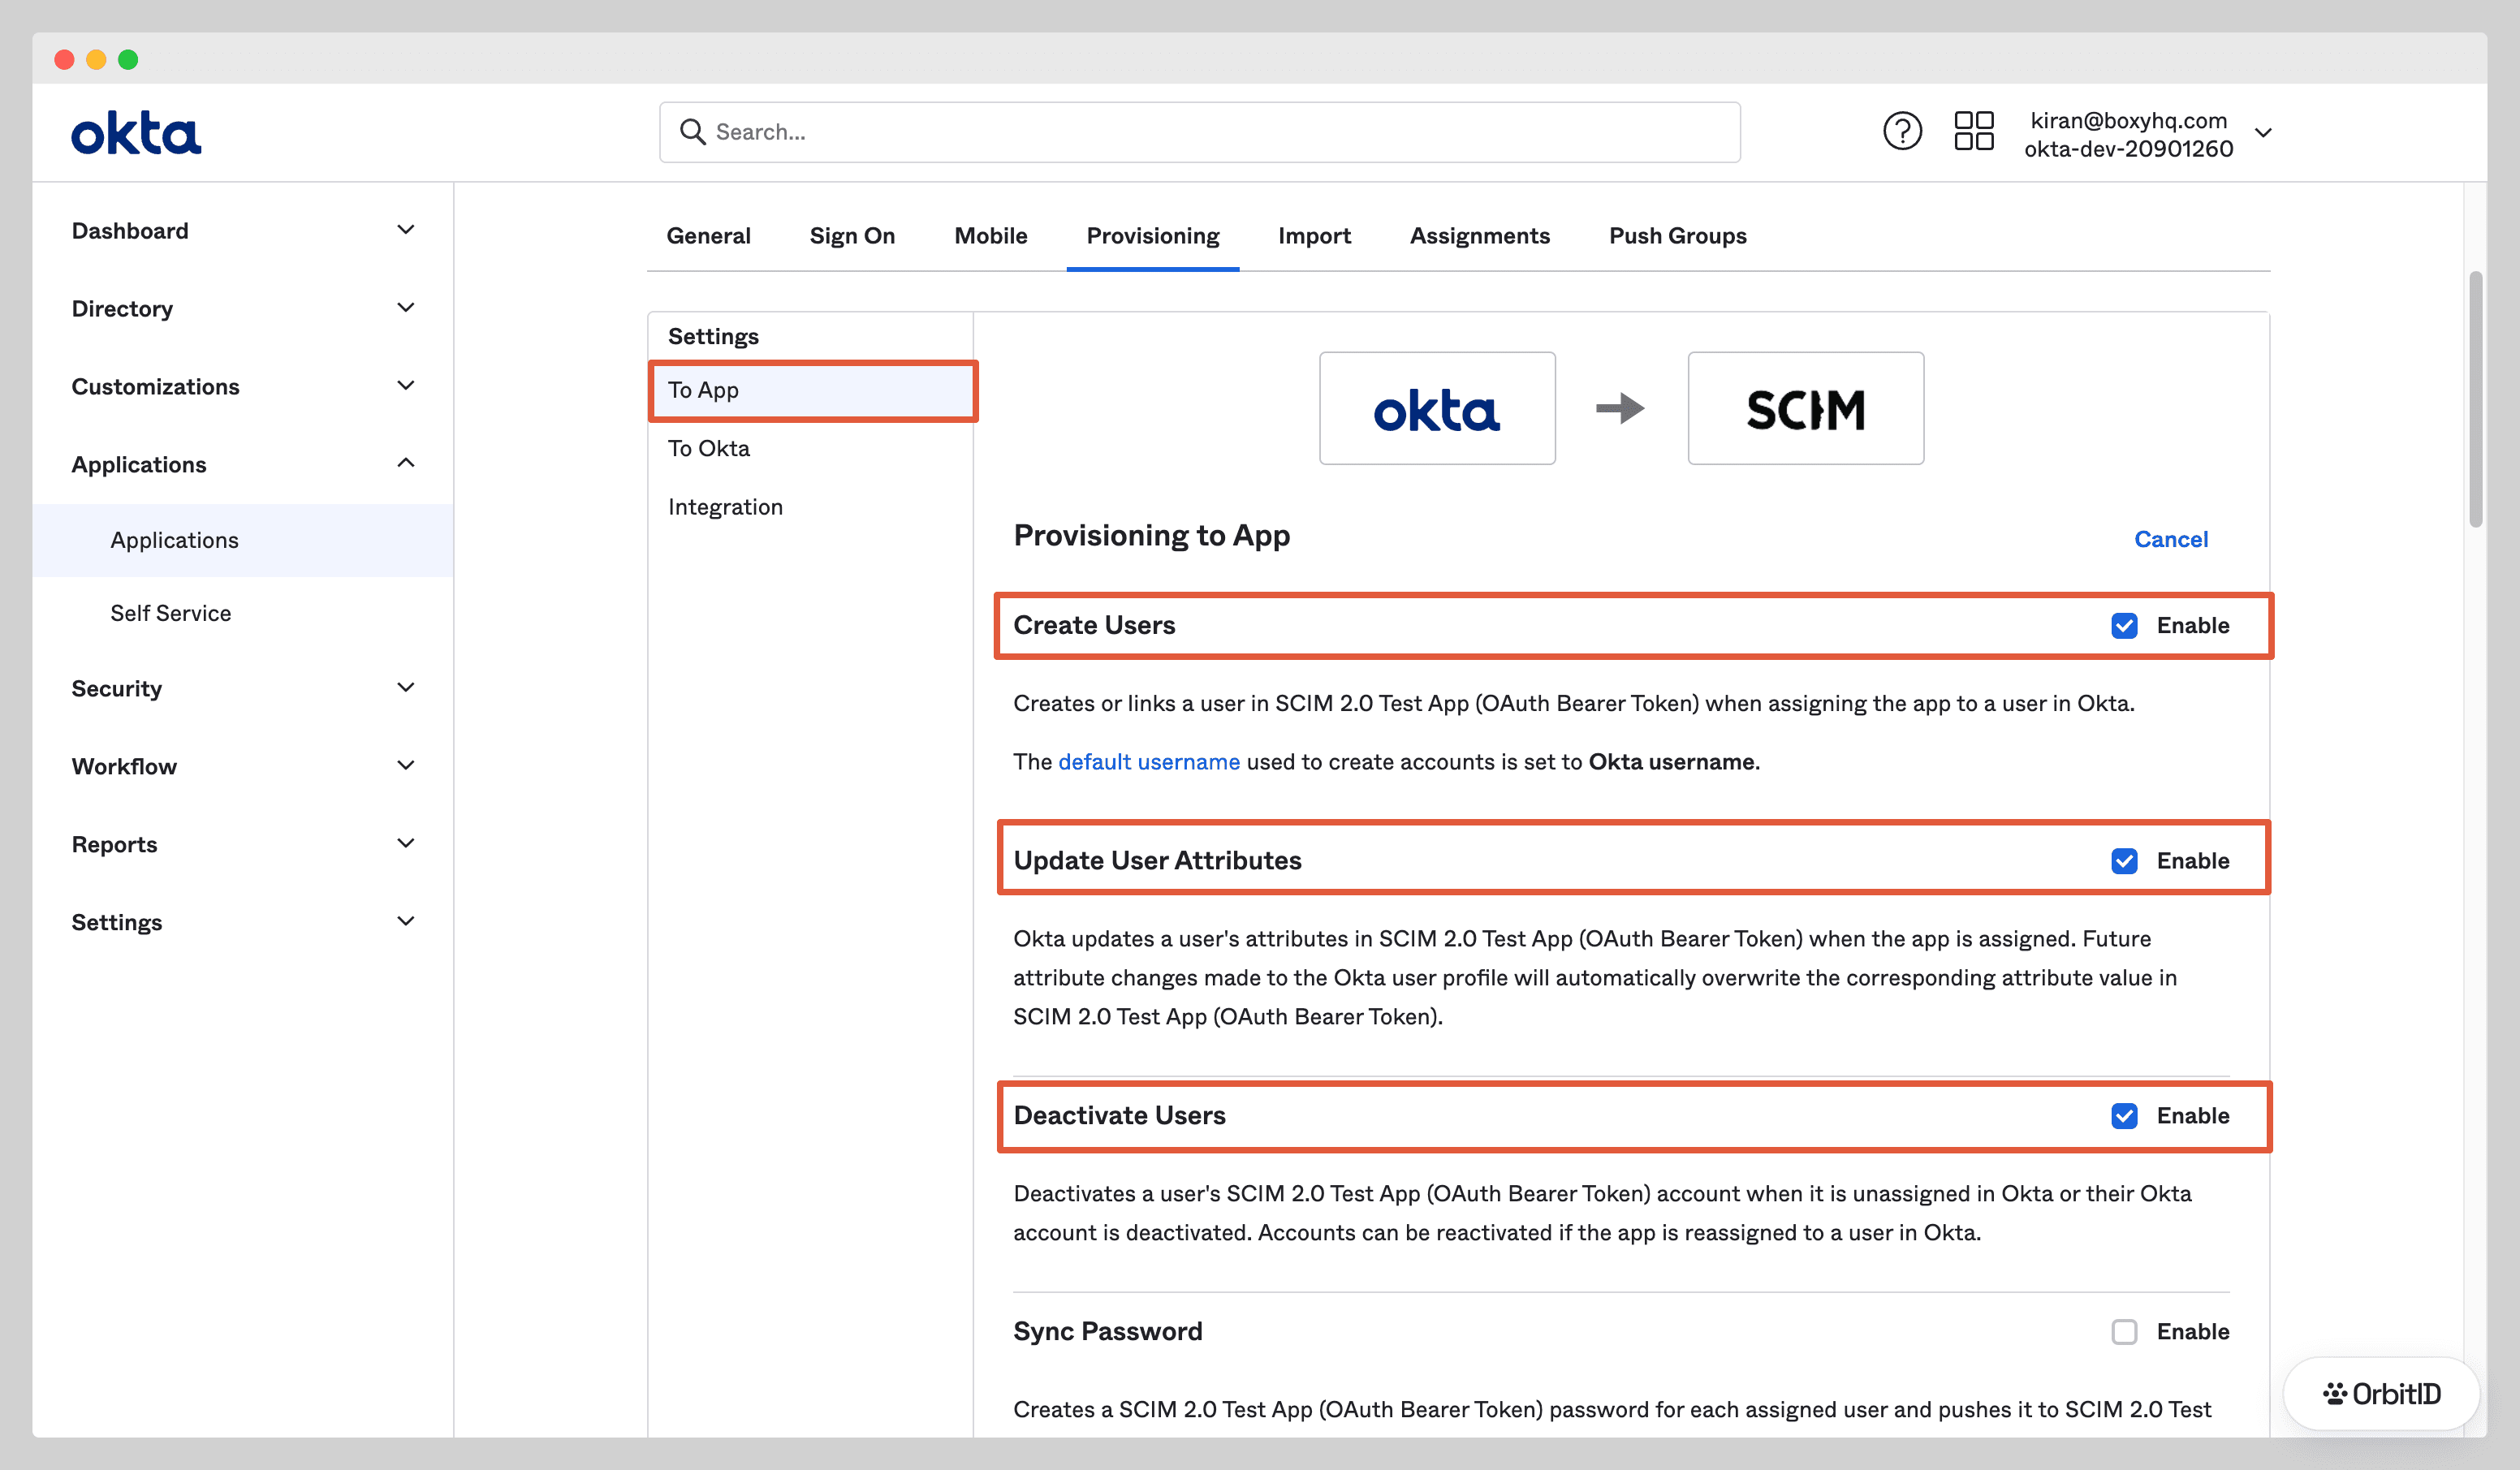Click the Cancel link
This screenshot has width=2520, height=1470.
pos(2170,539)
